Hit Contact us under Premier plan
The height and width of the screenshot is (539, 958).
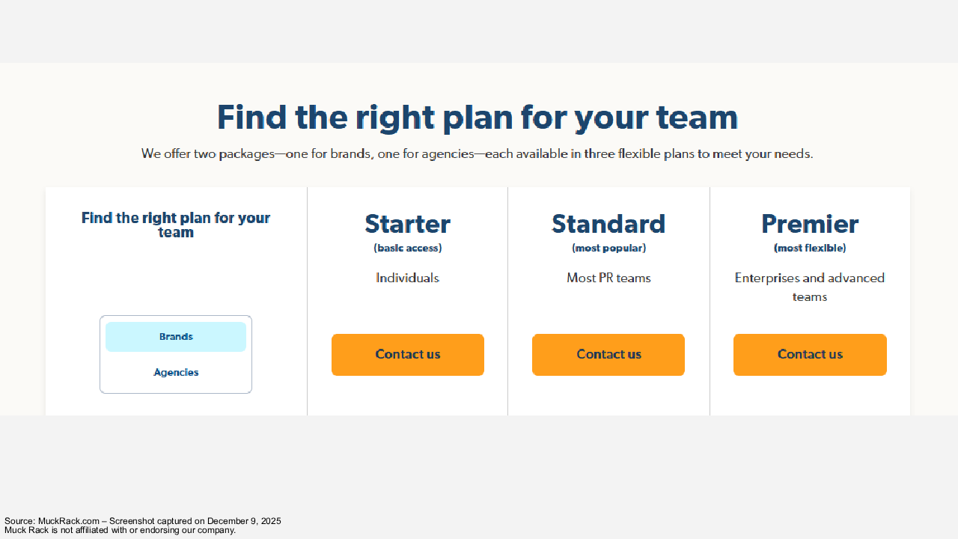(810, 355)
